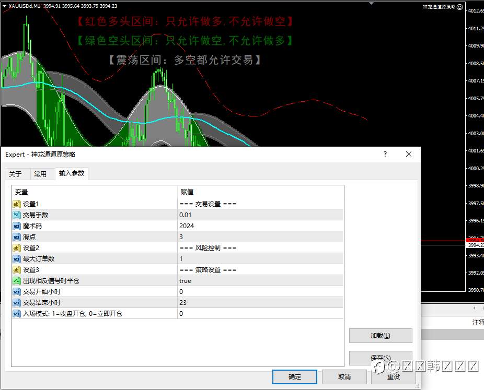
Task: Click the chart dropdown triangle beside XAUUSDd
Action: click(x=5, y=6)
